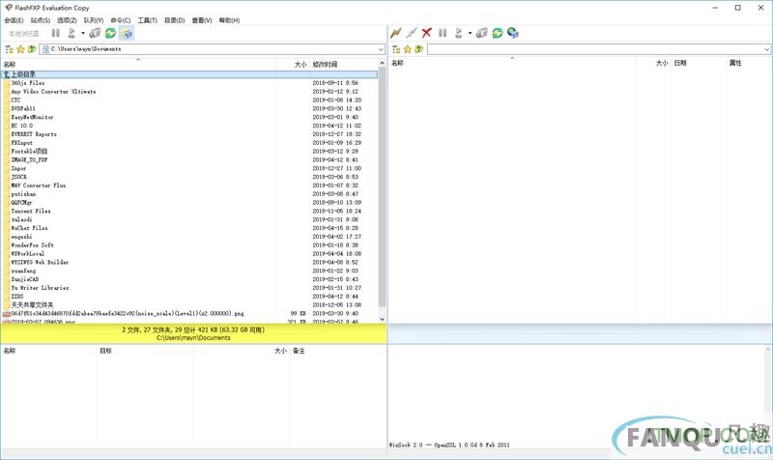
Task: Open the 选项(Z) menu
Action: tap(67, 20)
